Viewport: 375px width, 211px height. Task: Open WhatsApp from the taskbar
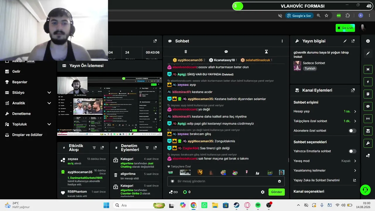[x=204, y=205]
